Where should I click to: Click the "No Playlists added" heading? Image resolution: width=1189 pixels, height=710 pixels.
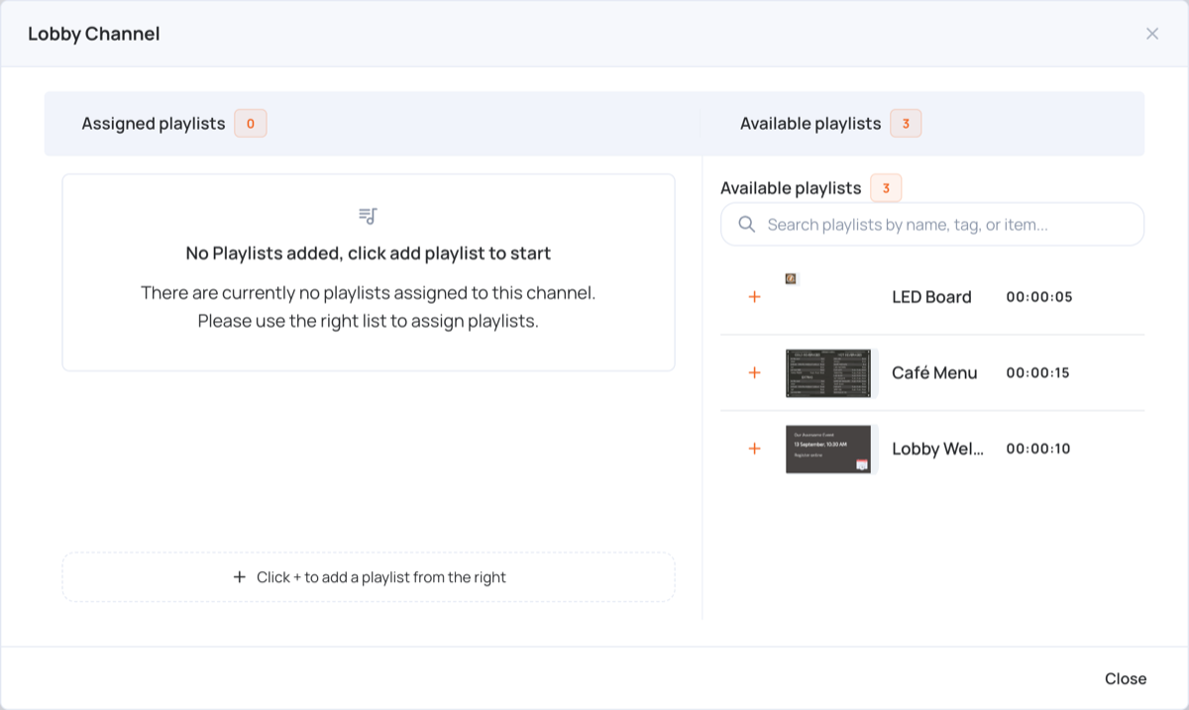(x=369, y=254)
